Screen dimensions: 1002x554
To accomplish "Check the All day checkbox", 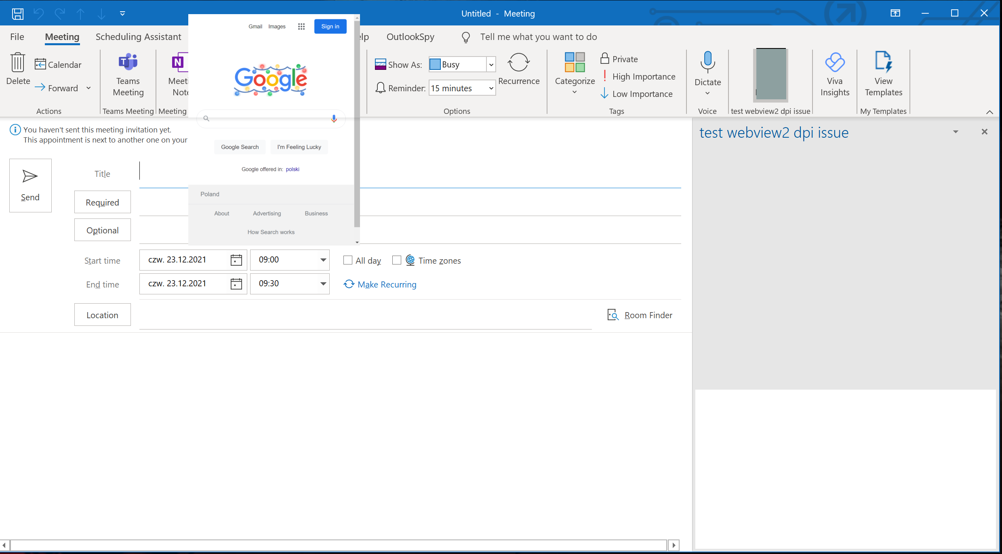I will coord(347,260).
